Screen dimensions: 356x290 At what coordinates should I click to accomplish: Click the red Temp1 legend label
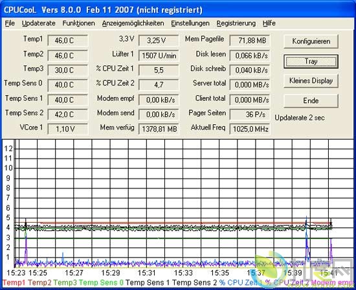[x=14, y=282]
